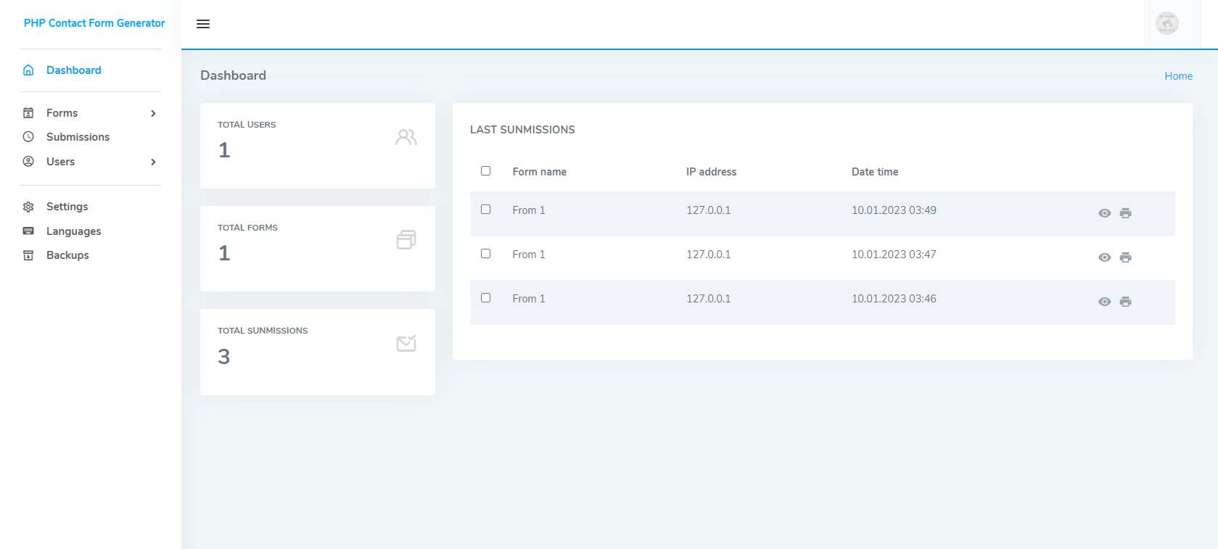Expand the Users submenu chevron
The image size is (1218, 549).
153,162
